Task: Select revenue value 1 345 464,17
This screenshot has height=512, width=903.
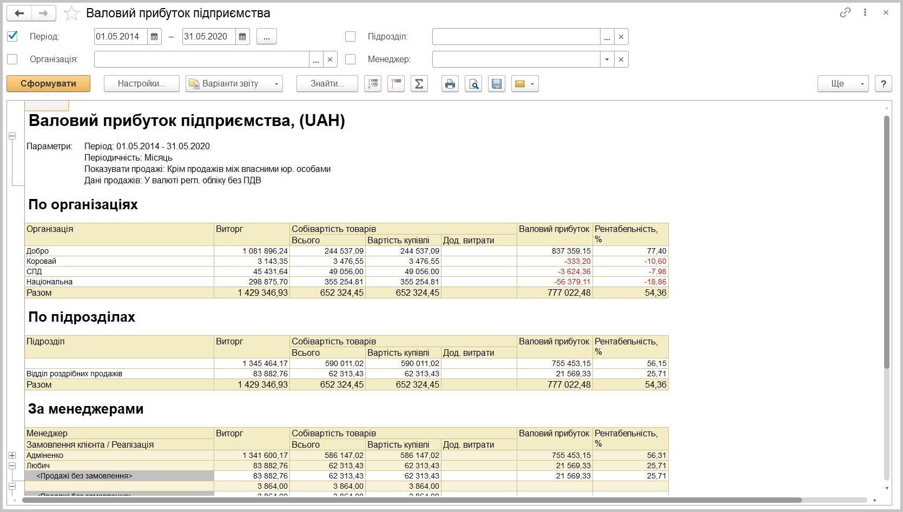Action: [x=252, y=364]
